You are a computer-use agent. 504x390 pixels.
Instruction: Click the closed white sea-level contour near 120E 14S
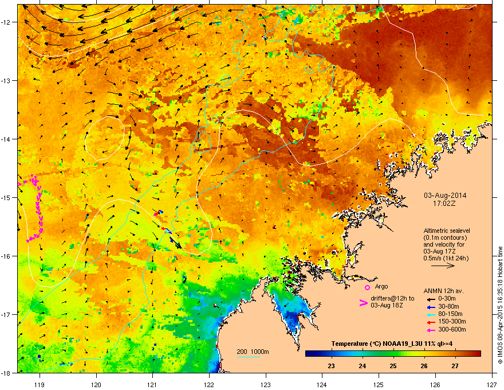coord(105,138)
